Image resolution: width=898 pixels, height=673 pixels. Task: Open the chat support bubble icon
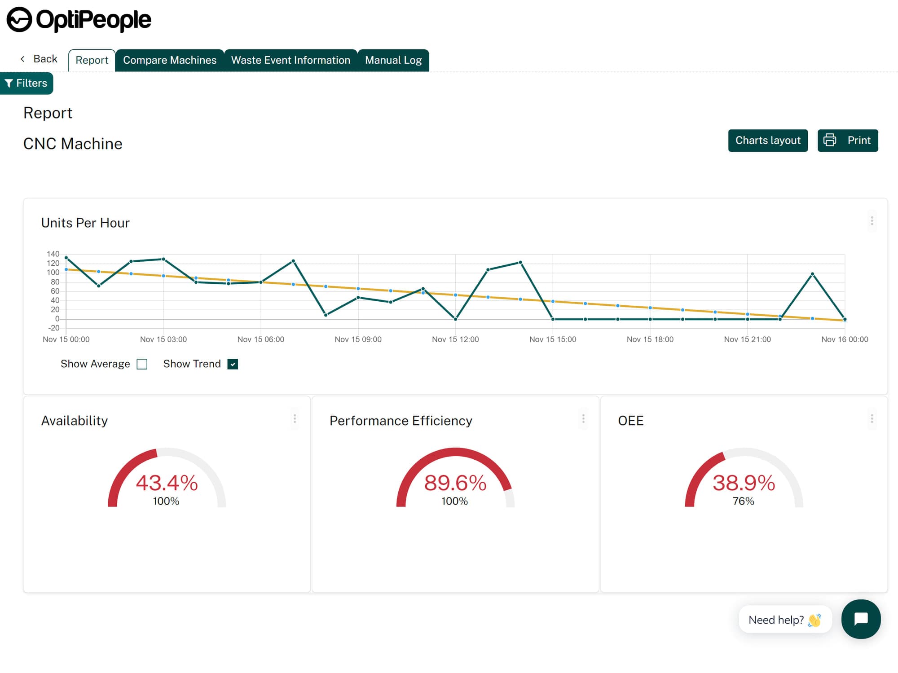click(x=861, y=619)
